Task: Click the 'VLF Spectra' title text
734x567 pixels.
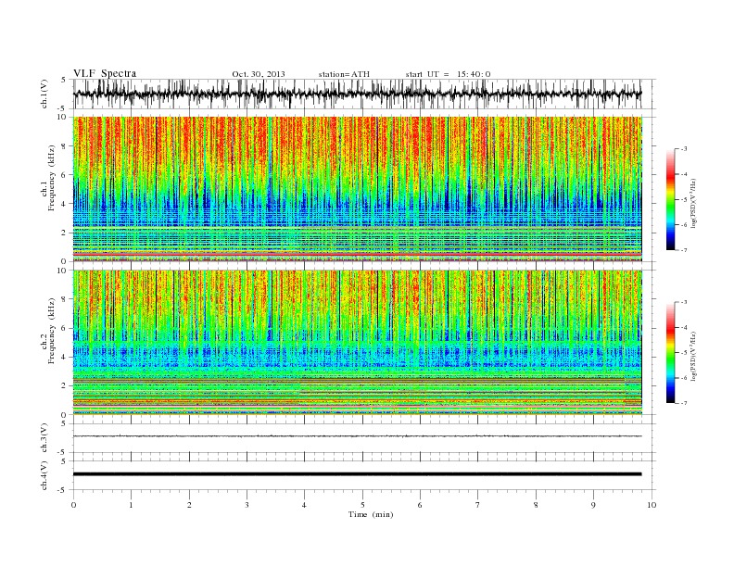Action: (x=105, y=73)
